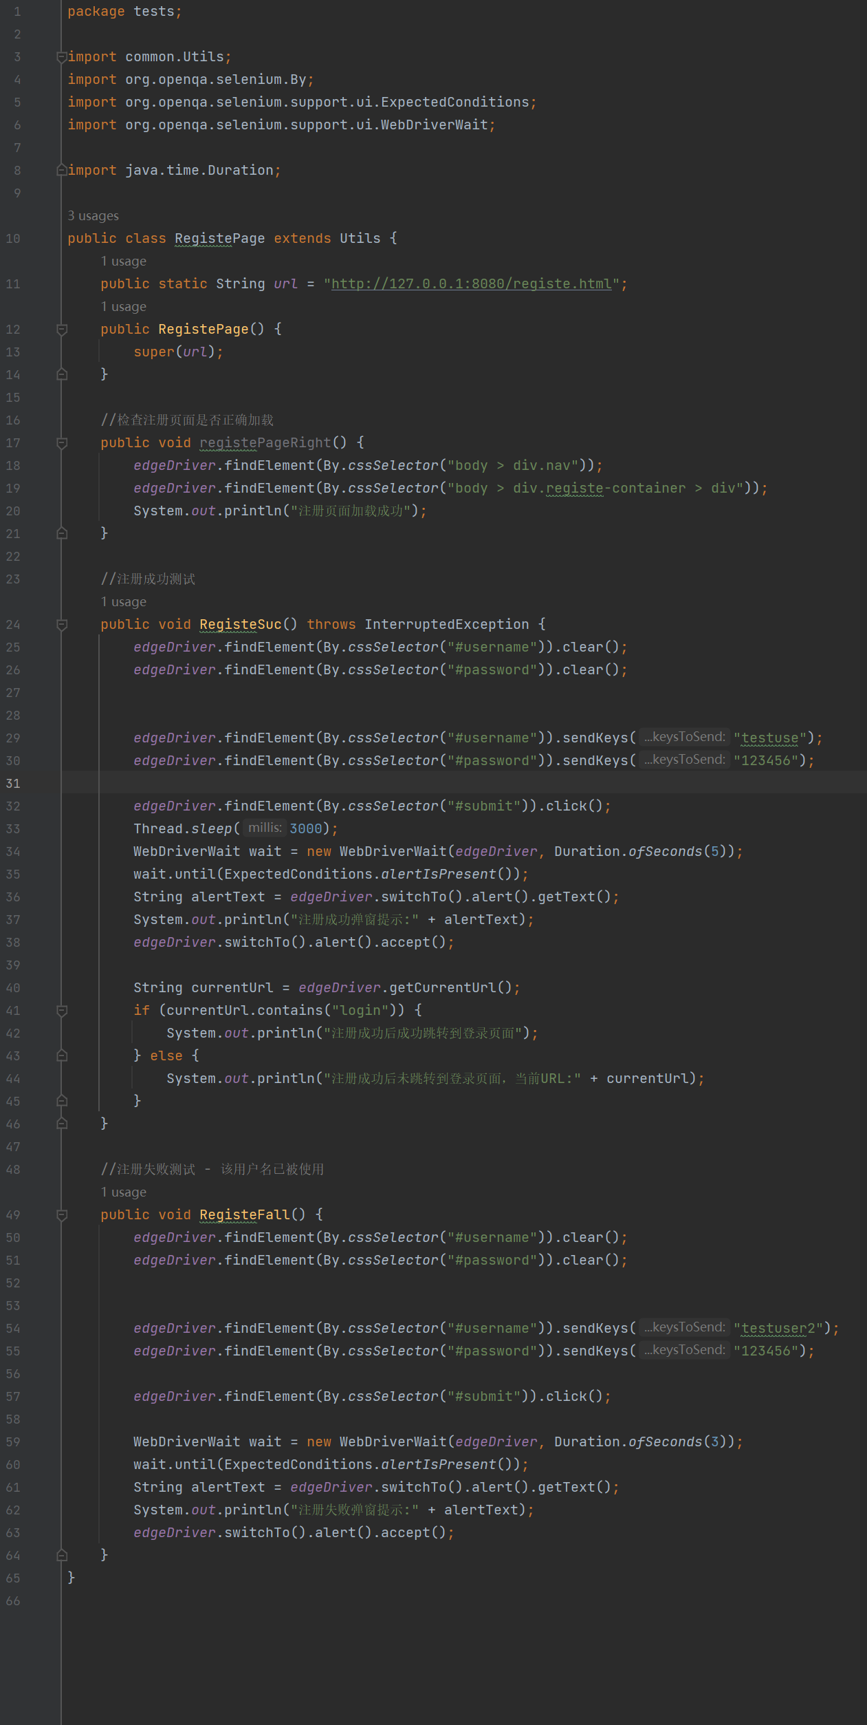Screen dimensions: 867x1725
Task: Click the RegisteFall method name
Action: [245, 1215]
